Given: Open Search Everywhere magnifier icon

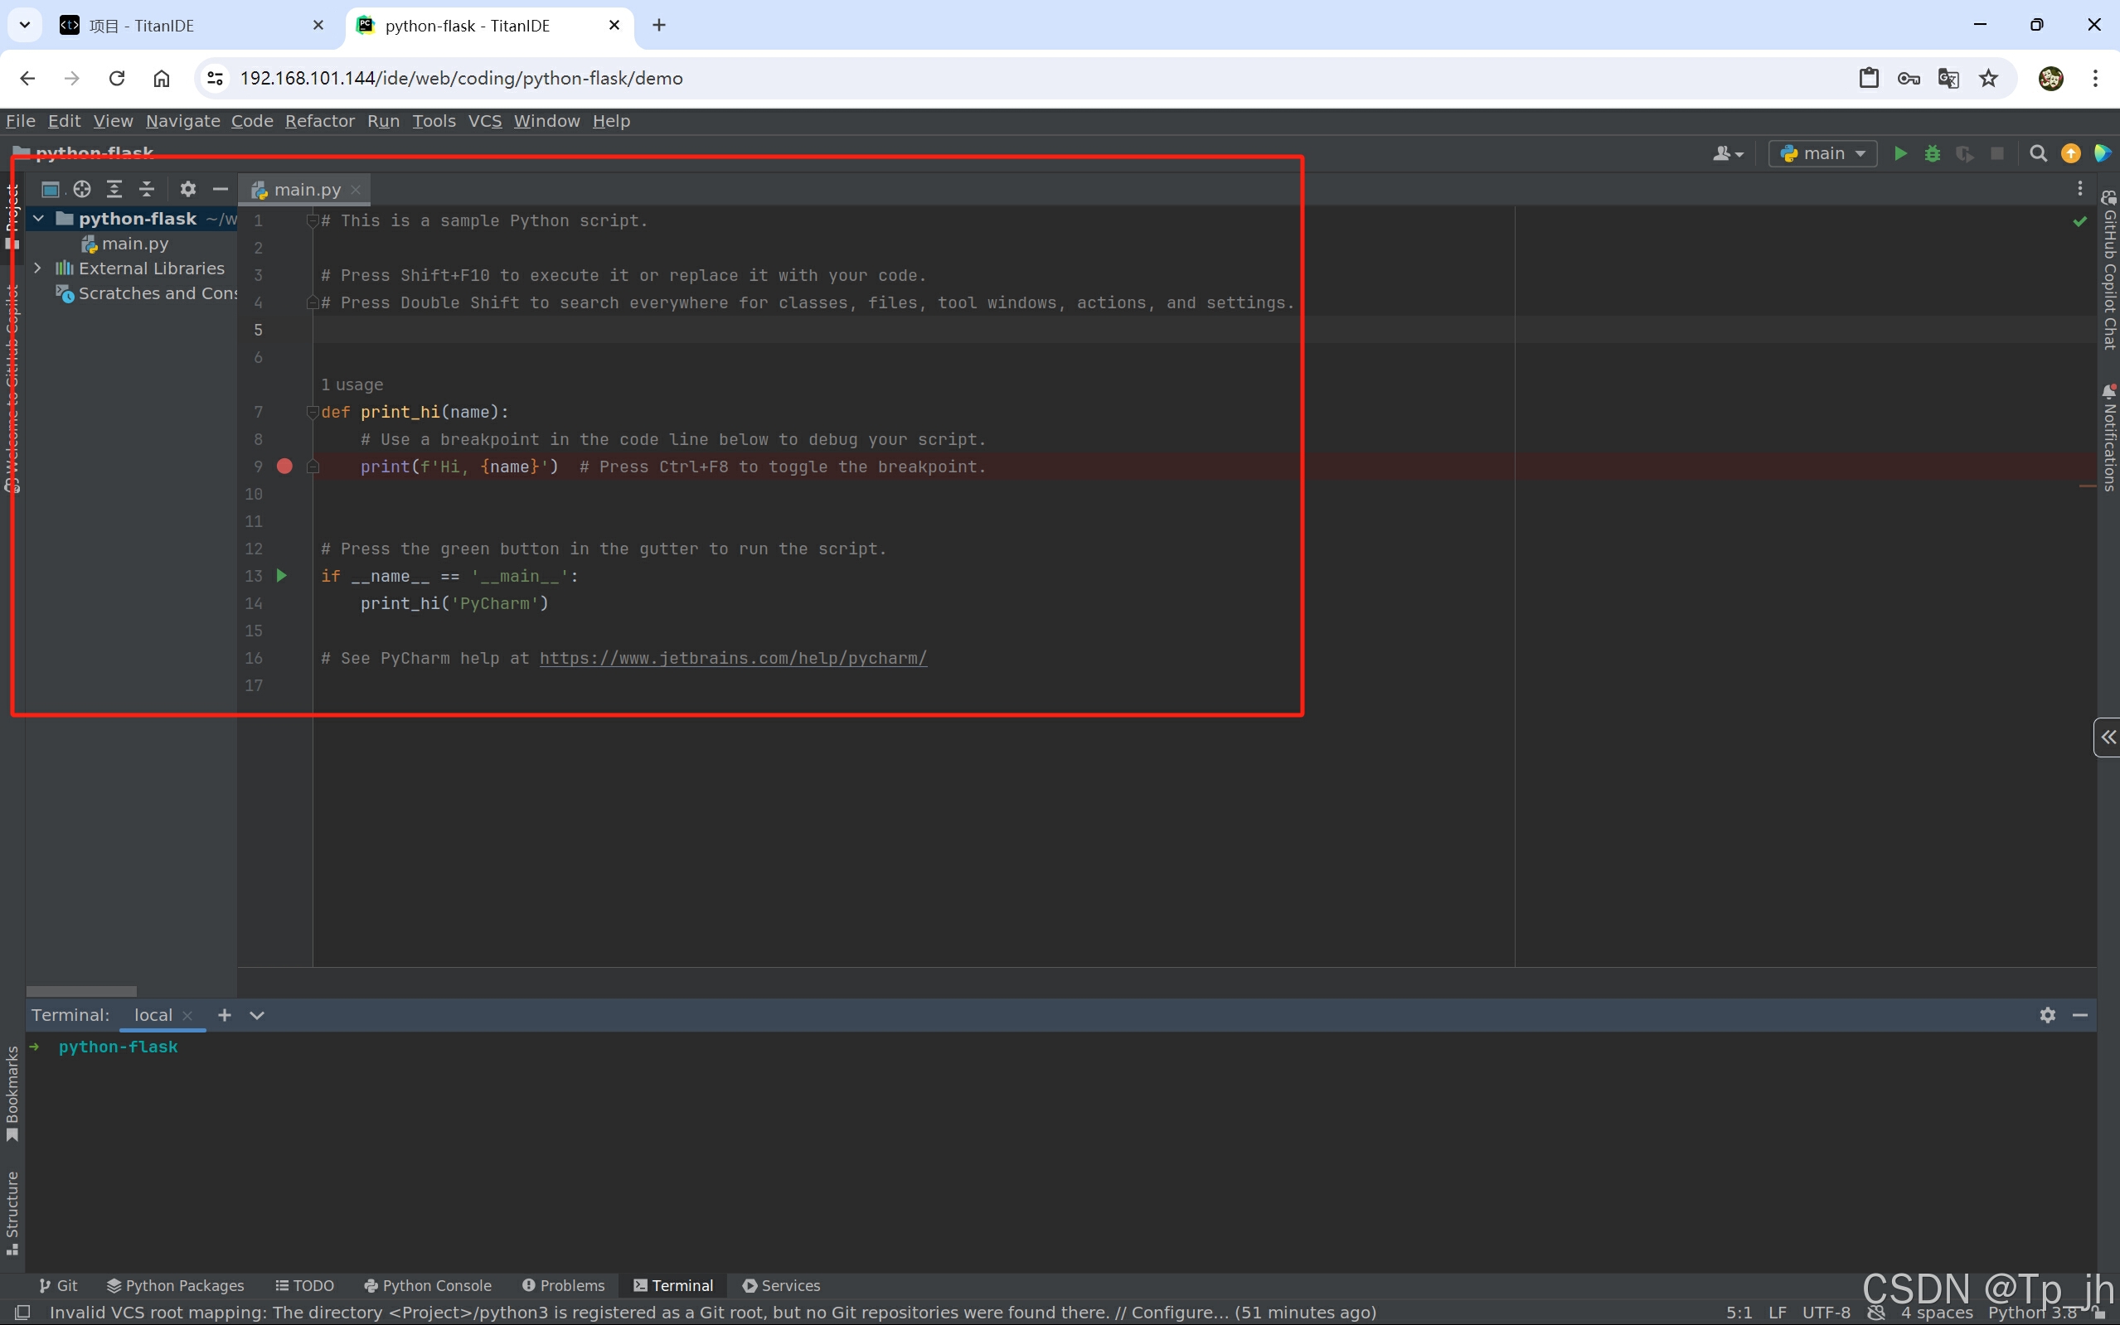Looking at the screenshot, I should click(x=2039, y=153).
